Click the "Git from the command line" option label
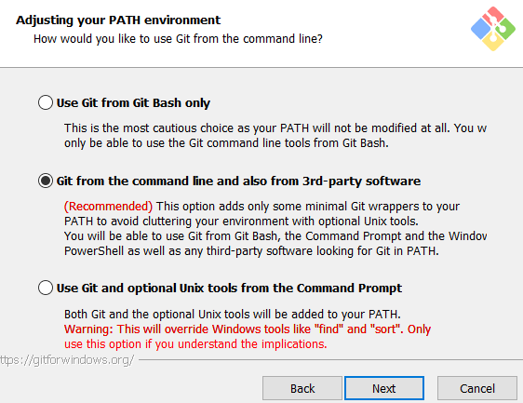The height and width of the screenshot is (403, 523). click(x=238, y=181)
